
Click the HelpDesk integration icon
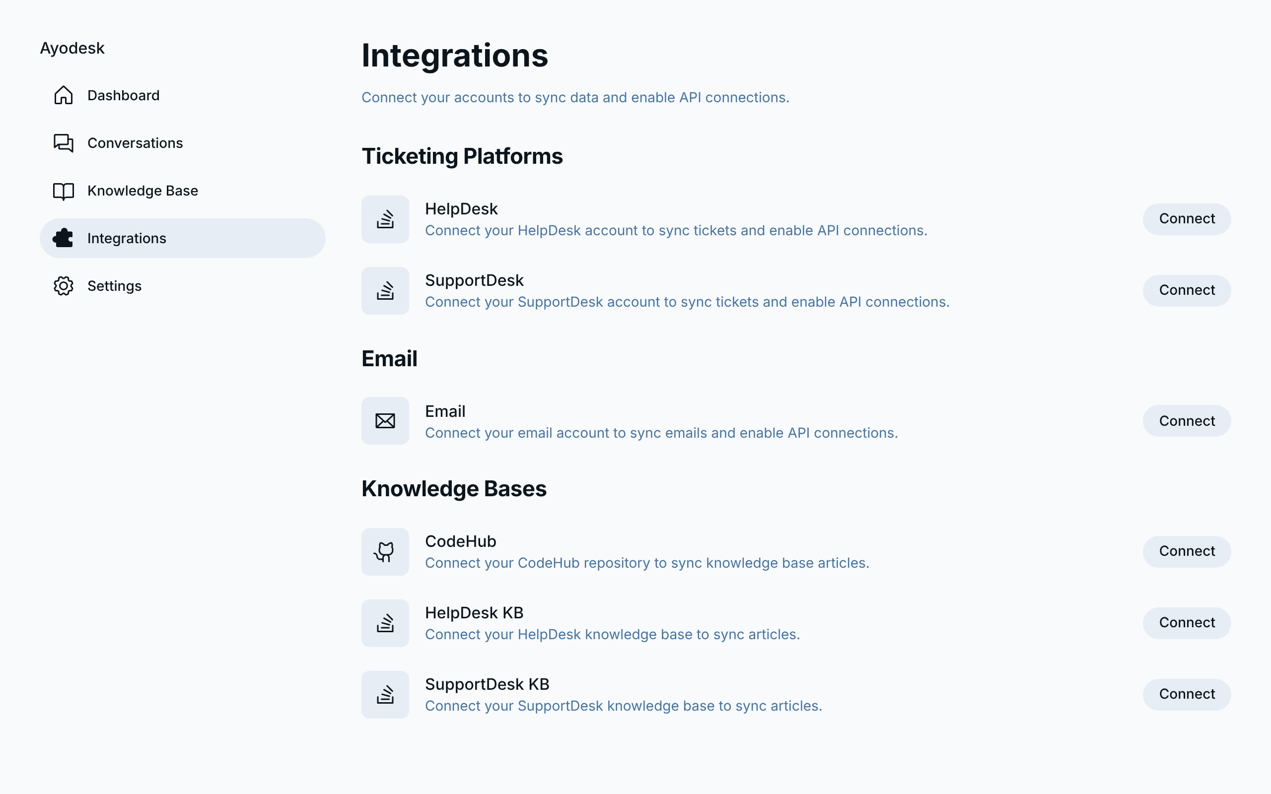click(x=385, y=219)
